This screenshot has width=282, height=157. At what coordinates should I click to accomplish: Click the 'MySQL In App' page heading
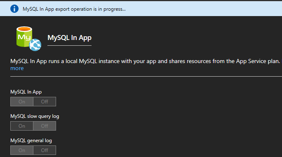tap(69, 38)
